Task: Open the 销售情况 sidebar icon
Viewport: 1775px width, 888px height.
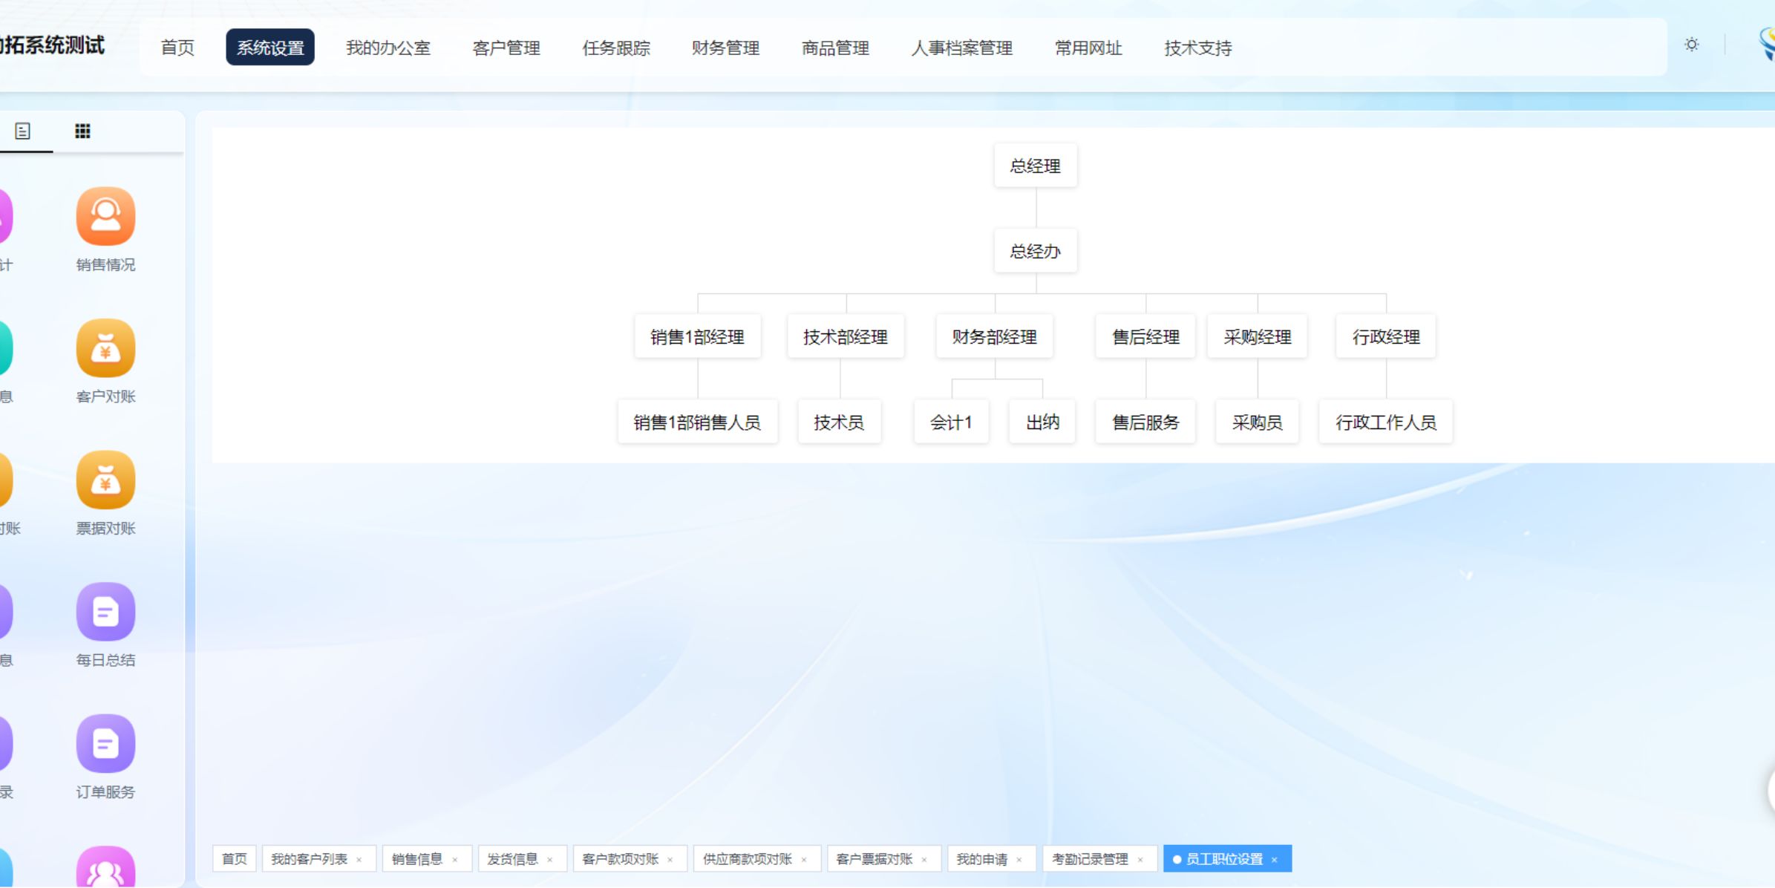Action: click(105, 216)
